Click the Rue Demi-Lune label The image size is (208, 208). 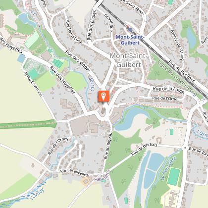(x=74, y=32)
